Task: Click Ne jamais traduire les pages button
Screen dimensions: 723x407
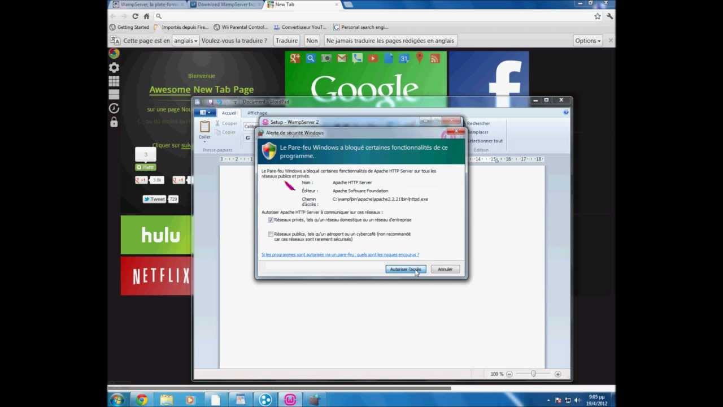Action: (x=390, y=41)
